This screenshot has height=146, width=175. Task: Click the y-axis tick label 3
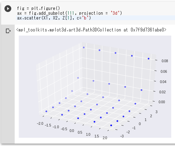[157, 112]
